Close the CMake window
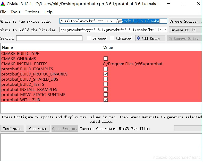This screenshot has height=162, width=203. coord(199,4)
